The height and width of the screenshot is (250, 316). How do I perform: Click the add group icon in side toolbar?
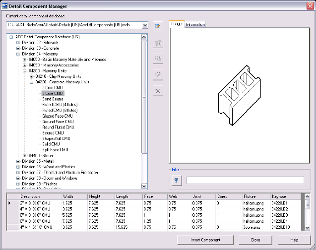click(x=158, y=43)
